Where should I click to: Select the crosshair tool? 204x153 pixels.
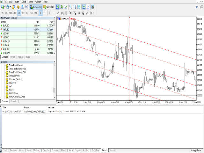point(45,13)
